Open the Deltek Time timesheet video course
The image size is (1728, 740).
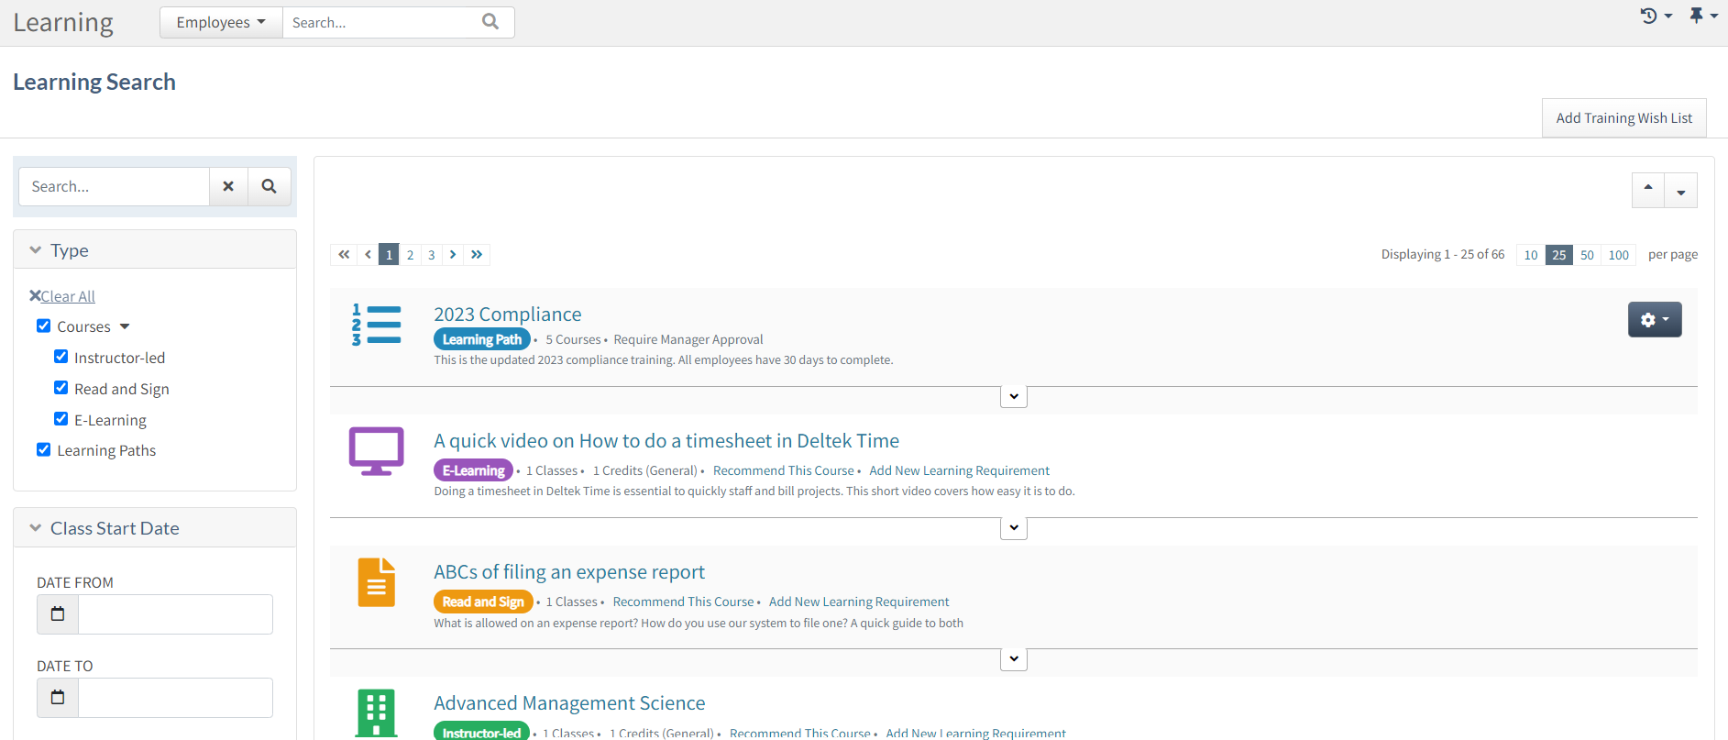click(666, 441)
